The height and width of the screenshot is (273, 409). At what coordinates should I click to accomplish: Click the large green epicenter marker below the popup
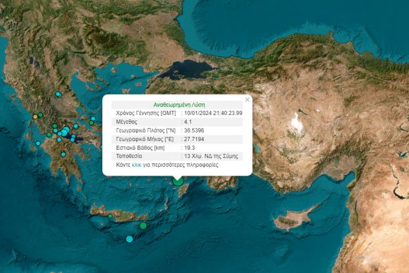(x=178, y=181)
